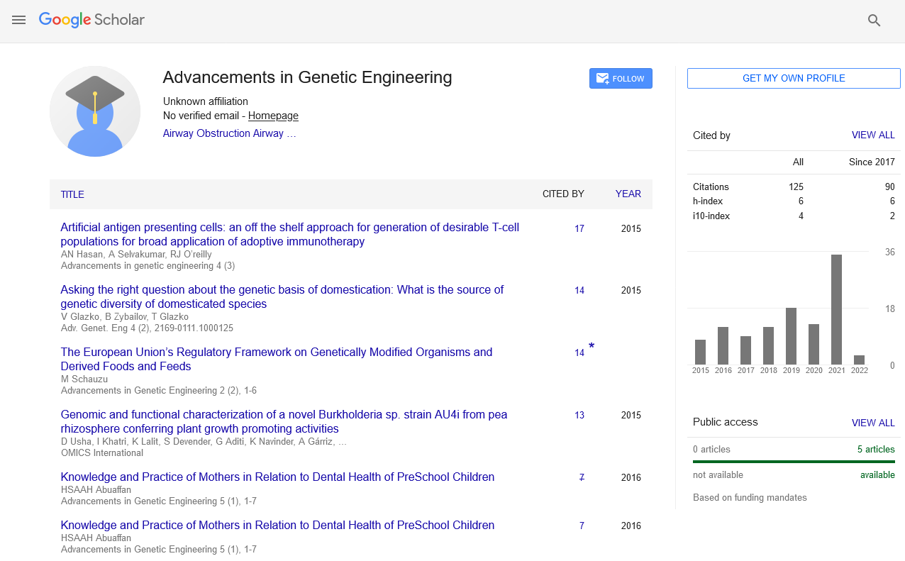This screenshot has height=561, width=905.
Task: Sort articles by YEAR column header
Action: [628, 194]
